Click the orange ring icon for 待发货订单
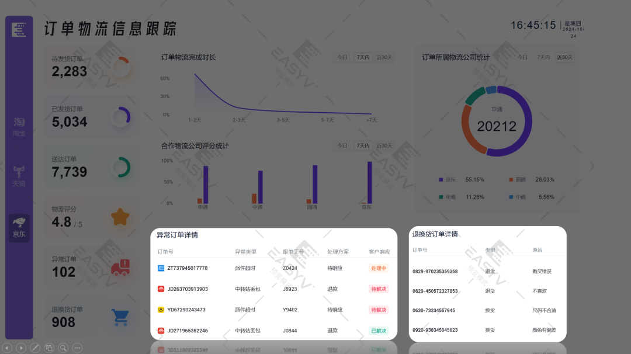631x354 pixels. click(x=121, y=67)
